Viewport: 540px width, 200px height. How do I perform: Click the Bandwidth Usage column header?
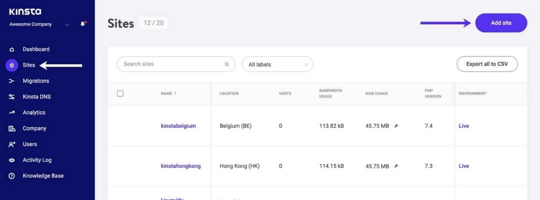(330, 93)
